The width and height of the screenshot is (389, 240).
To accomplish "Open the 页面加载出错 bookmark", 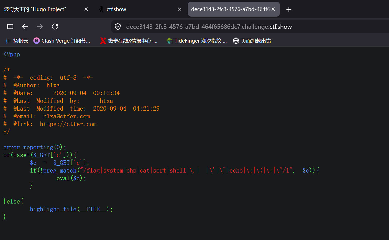I will 252,41.
